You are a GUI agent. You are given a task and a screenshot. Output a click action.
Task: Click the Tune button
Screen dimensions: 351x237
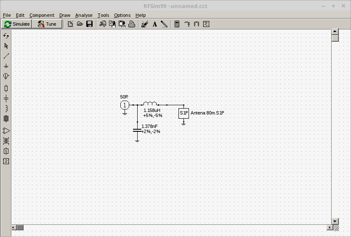tap(47, 24)
